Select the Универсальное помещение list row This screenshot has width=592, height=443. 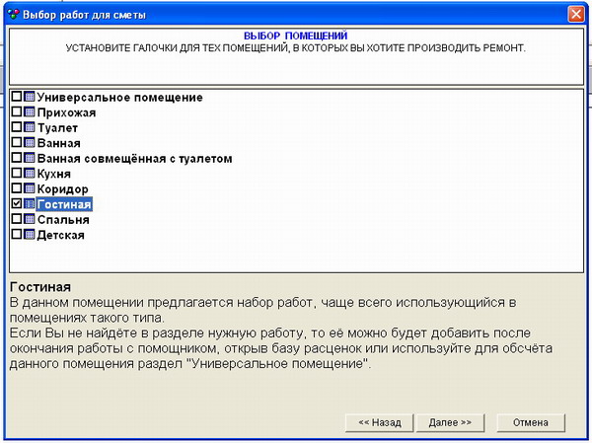click(x=119, y=98)
